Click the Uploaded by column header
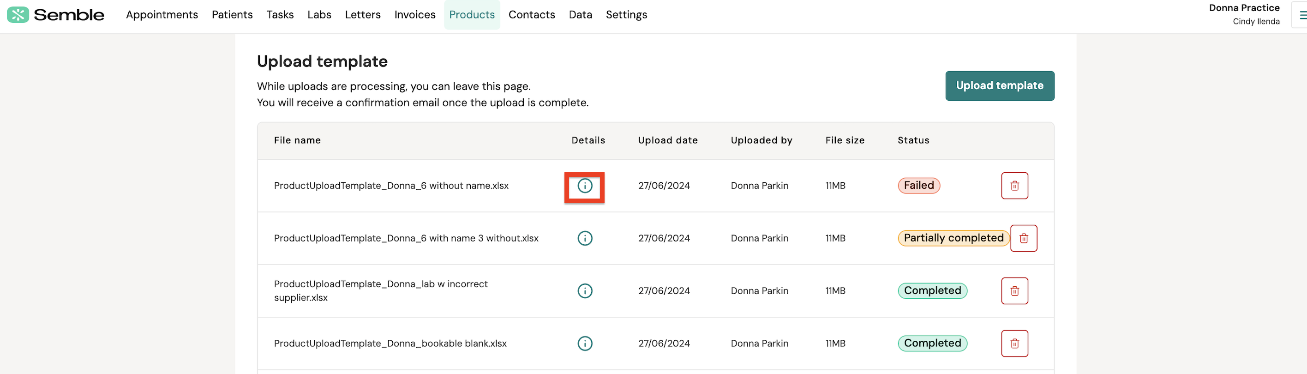The image size is (1307, 374). point(761,140)
